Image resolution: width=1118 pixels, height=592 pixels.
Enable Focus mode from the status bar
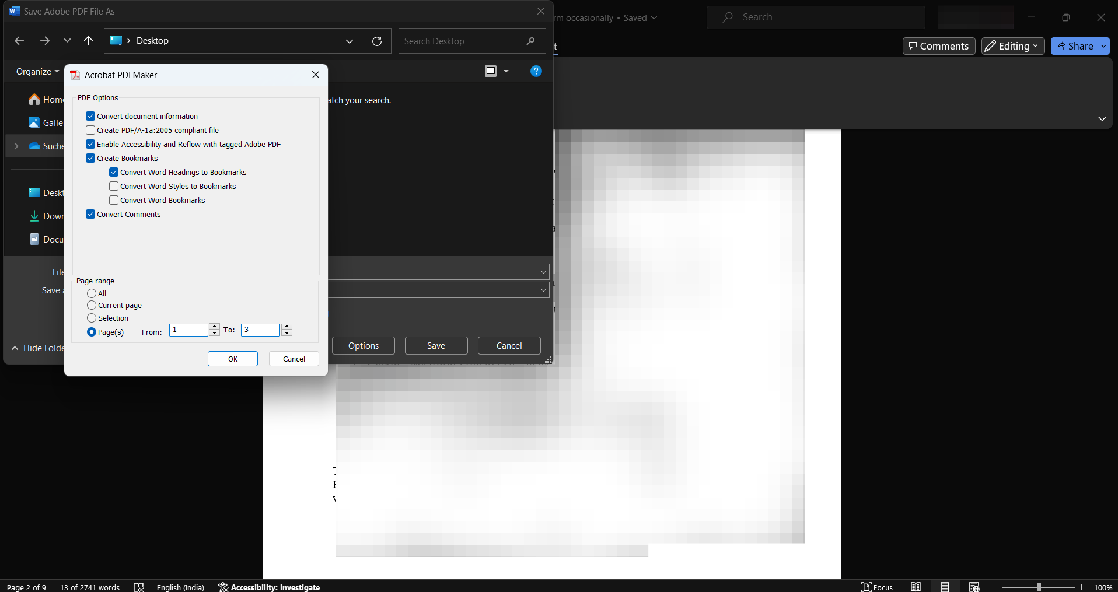(x=877, y=587)
